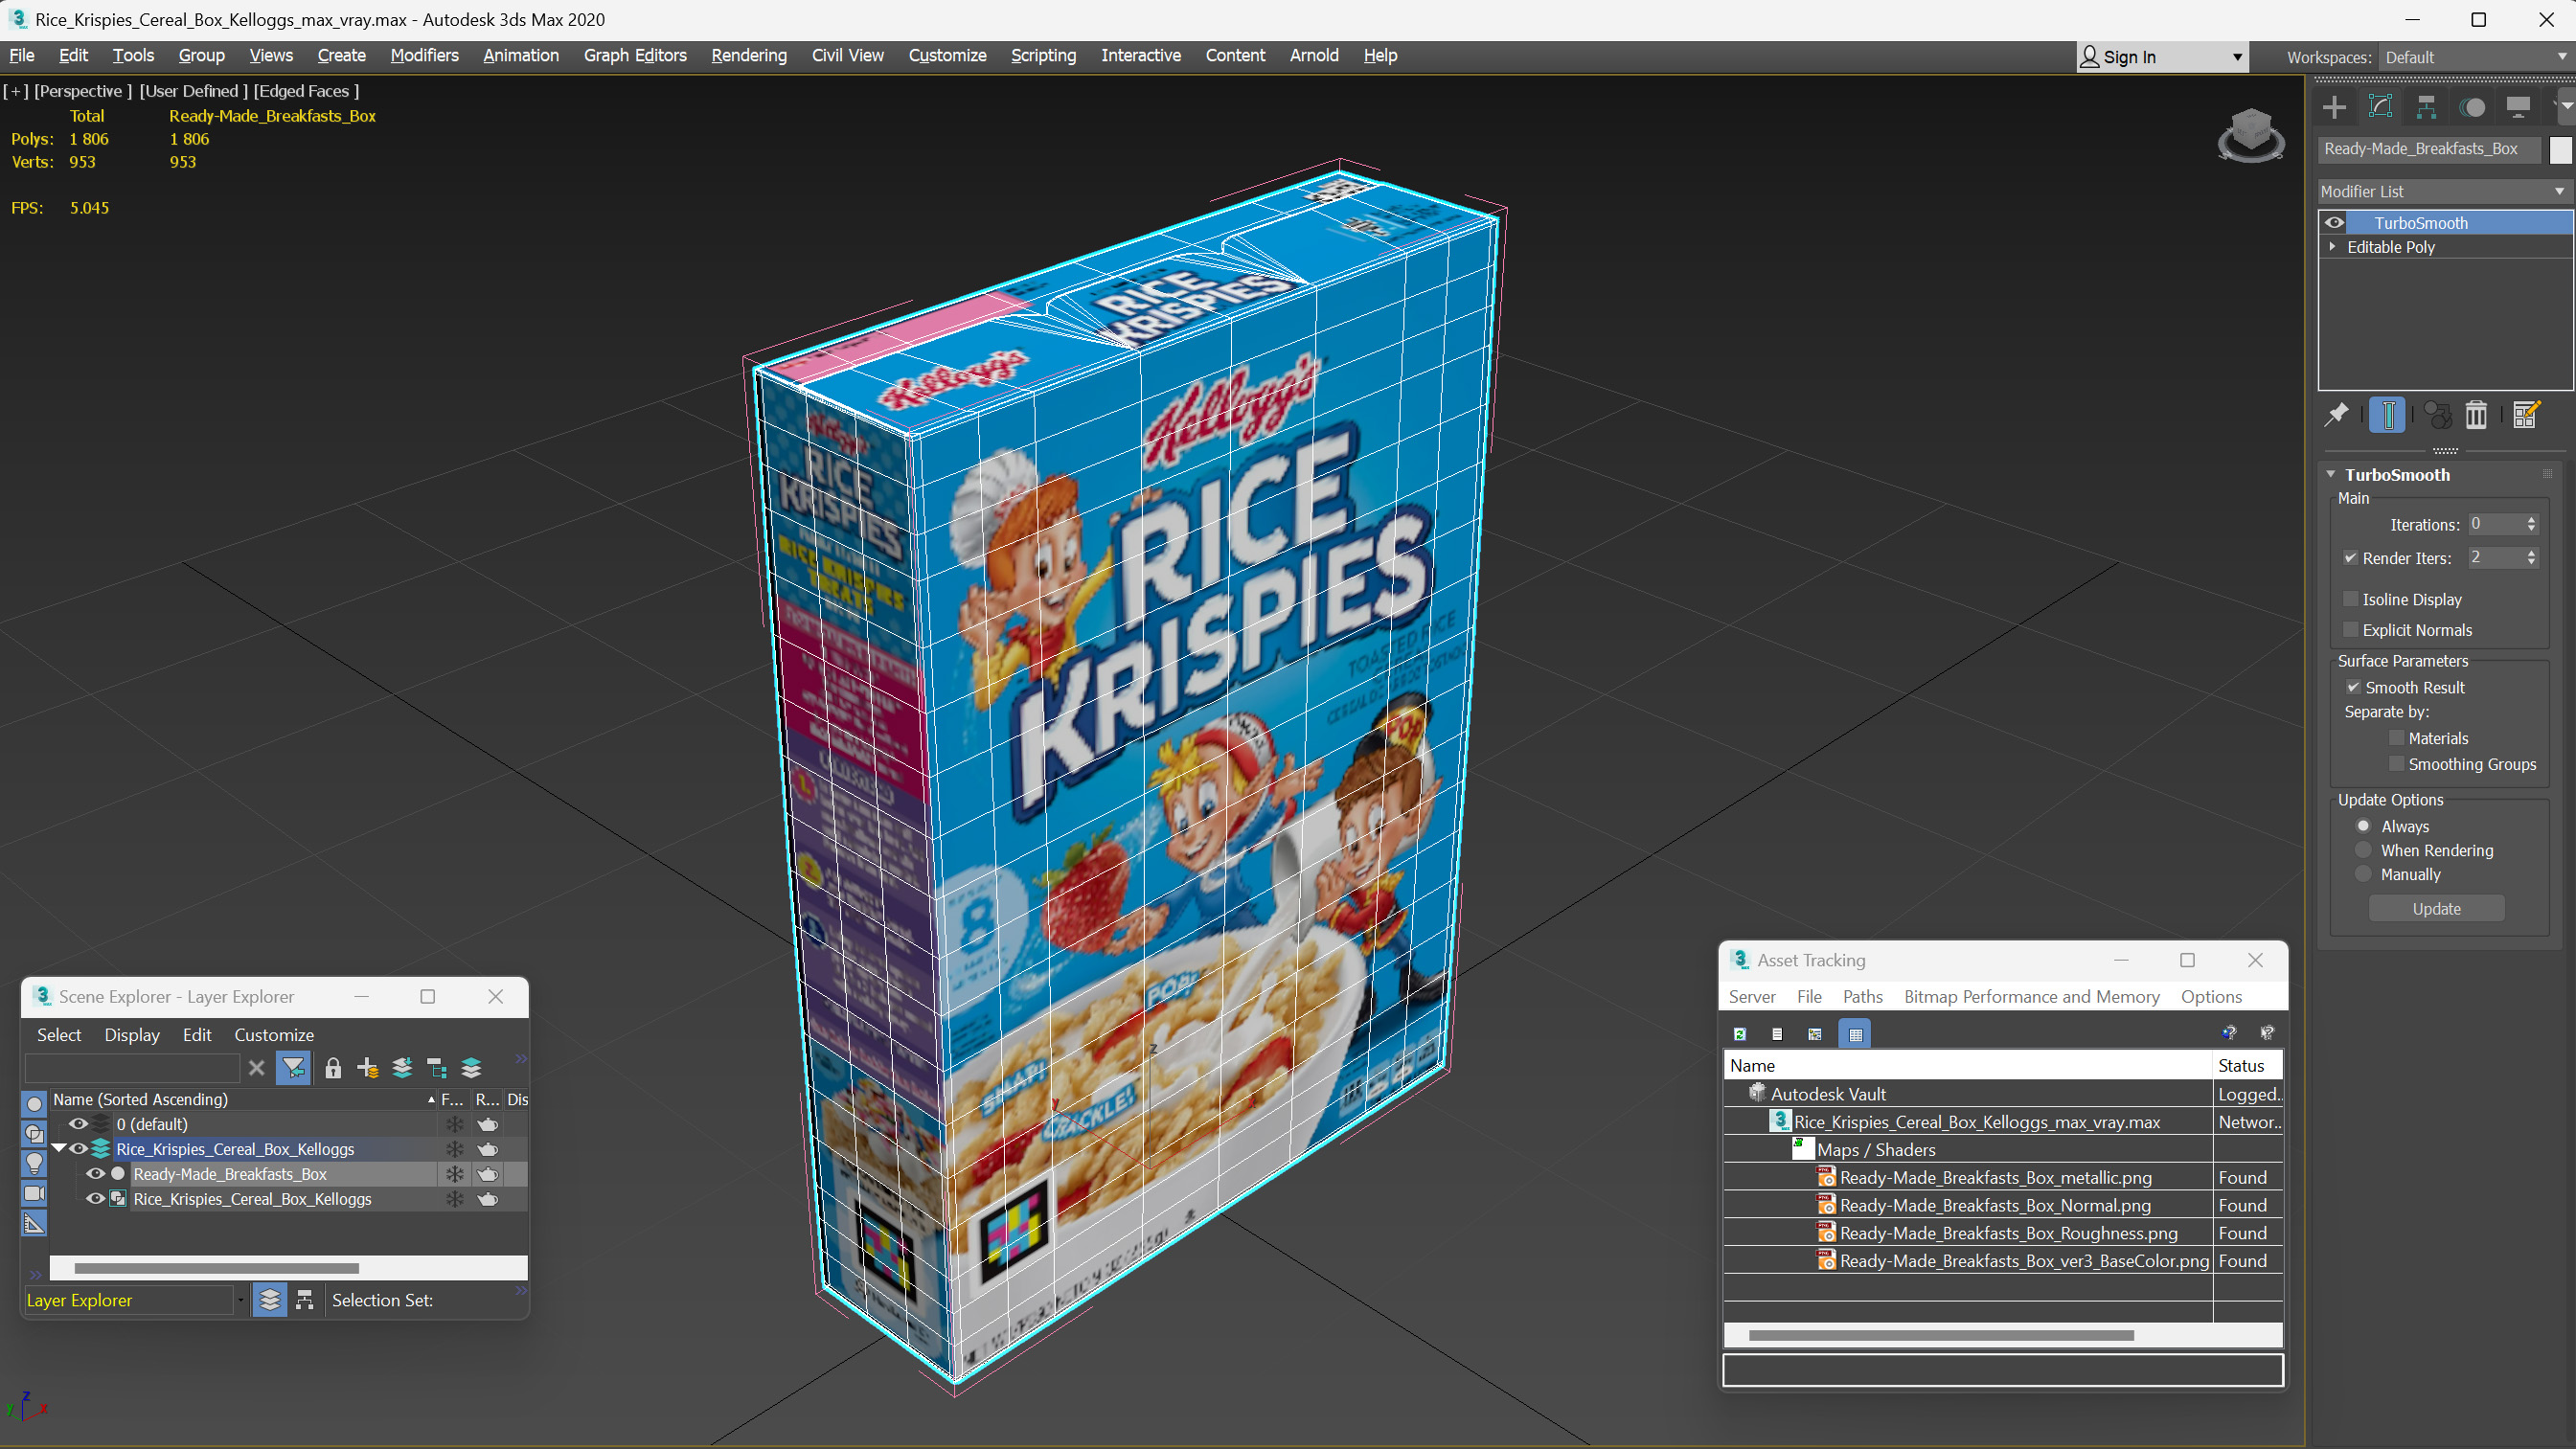
Task: Increase Iterations spinner value
Action: coord(2531,520)
